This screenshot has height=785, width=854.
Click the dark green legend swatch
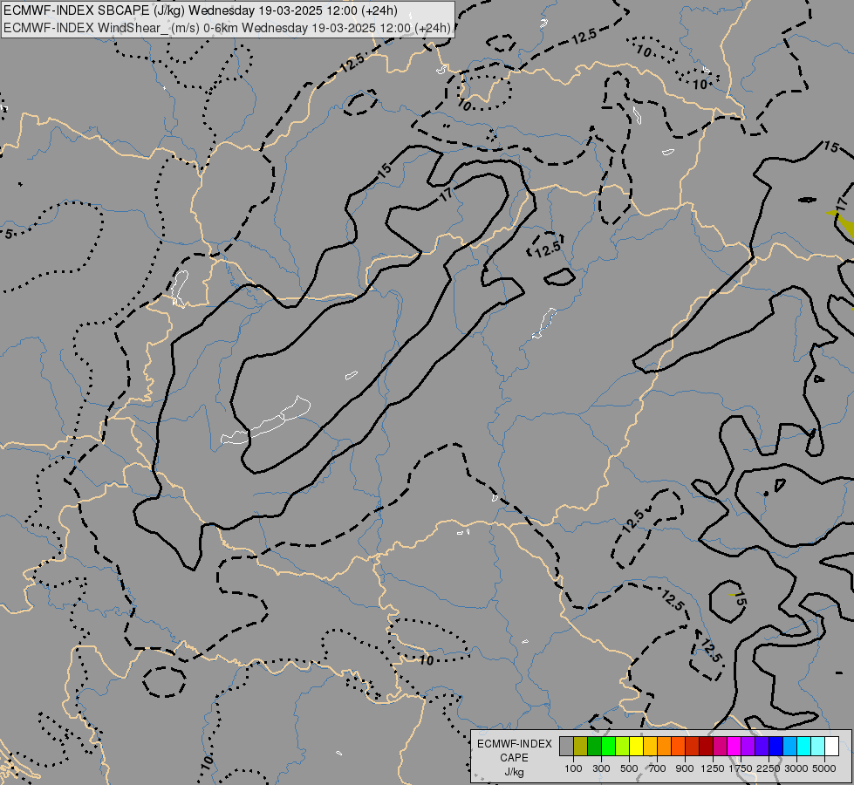[594, 747]
